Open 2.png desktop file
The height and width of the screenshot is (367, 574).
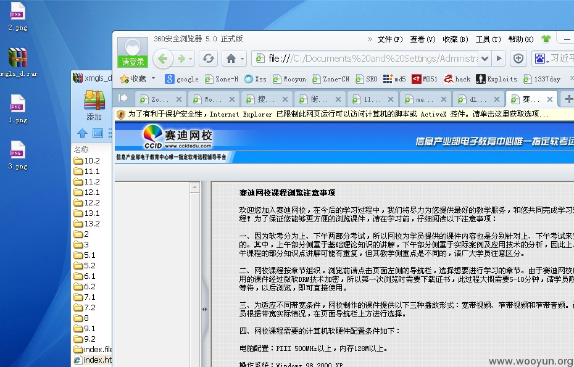(x=17, y=16)
